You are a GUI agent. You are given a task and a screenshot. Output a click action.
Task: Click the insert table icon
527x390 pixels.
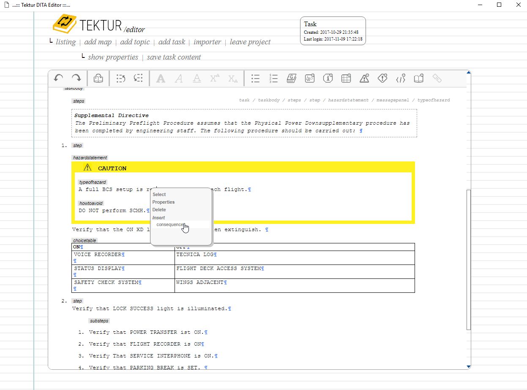click(346, 78)
